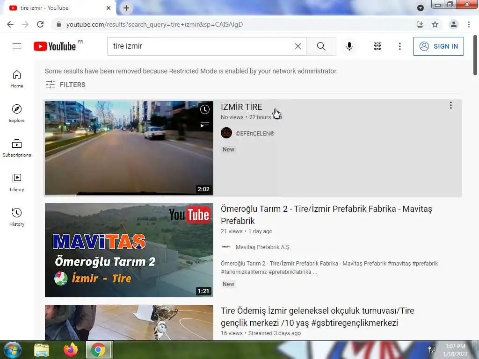Visit the ©EFEπÇELEN® channel name
479x359 pixels.
(x=255, y=133)
